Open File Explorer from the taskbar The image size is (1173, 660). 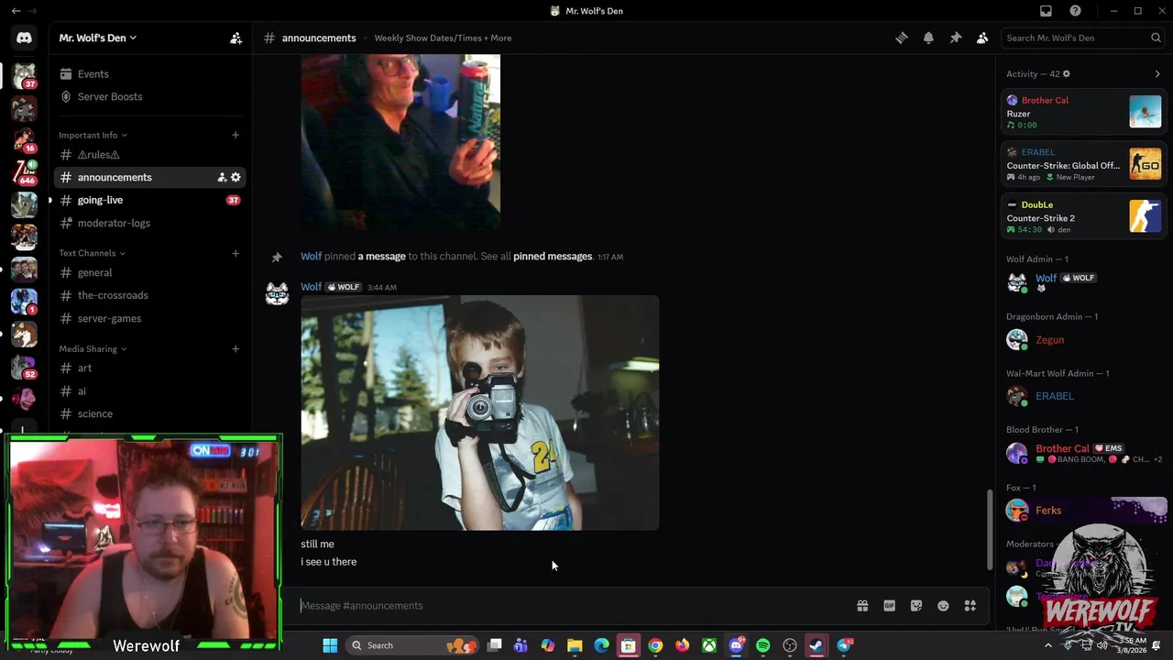point(575,645)
